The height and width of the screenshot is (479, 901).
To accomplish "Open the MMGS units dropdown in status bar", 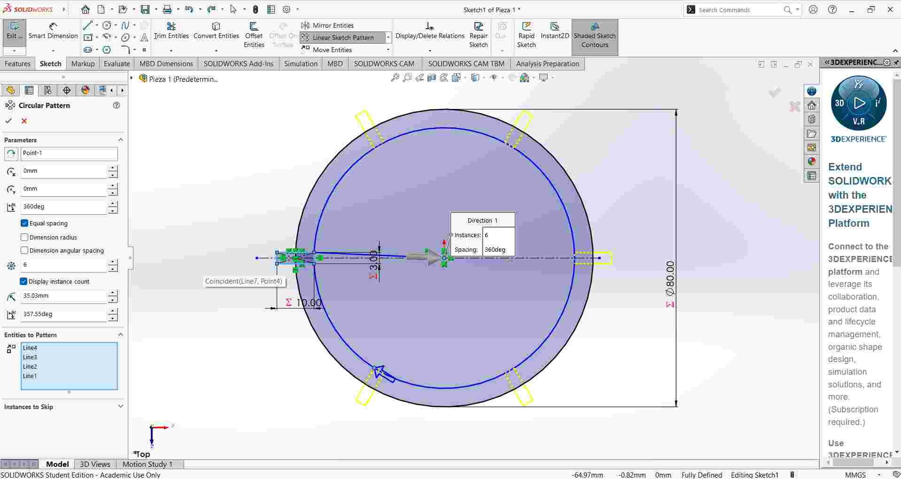I will (879, 475).
